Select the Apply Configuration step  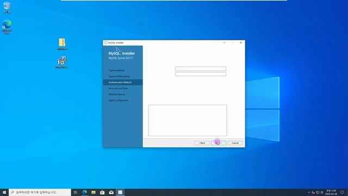tap(119, 100)
